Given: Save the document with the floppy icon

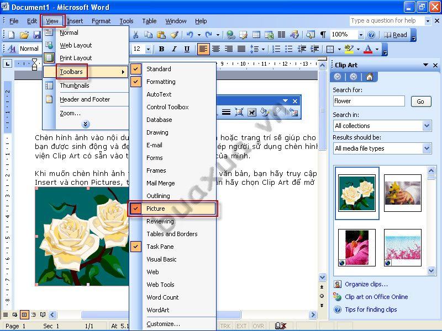Looking at the screenshot, I should (37, 35).
